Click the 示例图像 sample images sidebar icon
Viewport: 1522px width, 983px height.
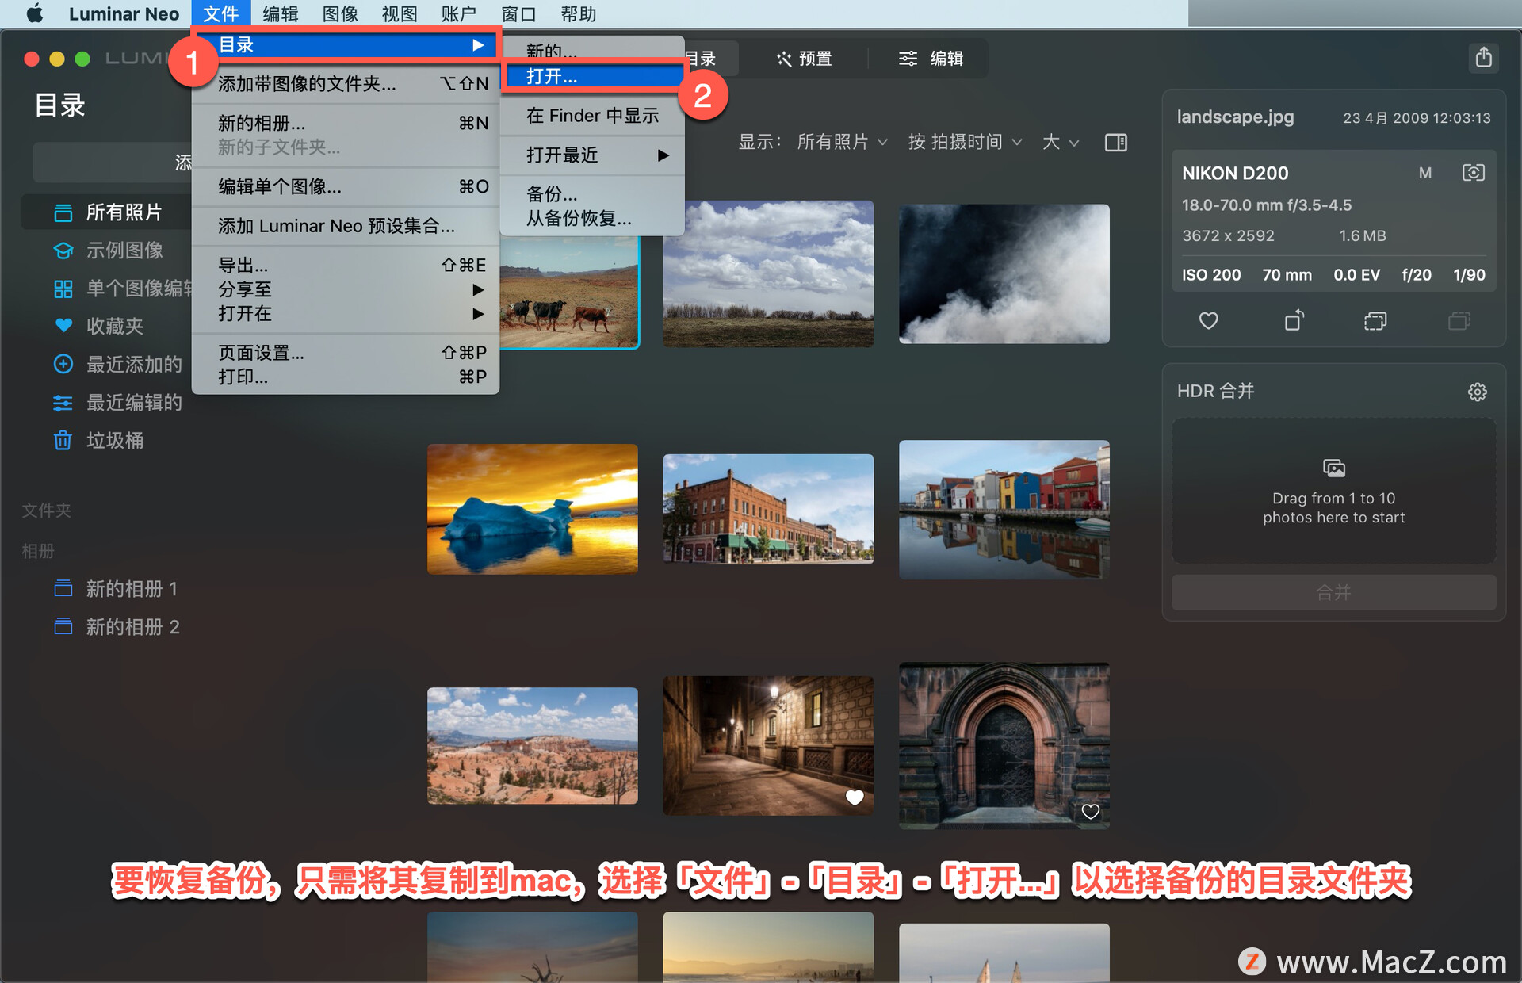pos(61,251)
